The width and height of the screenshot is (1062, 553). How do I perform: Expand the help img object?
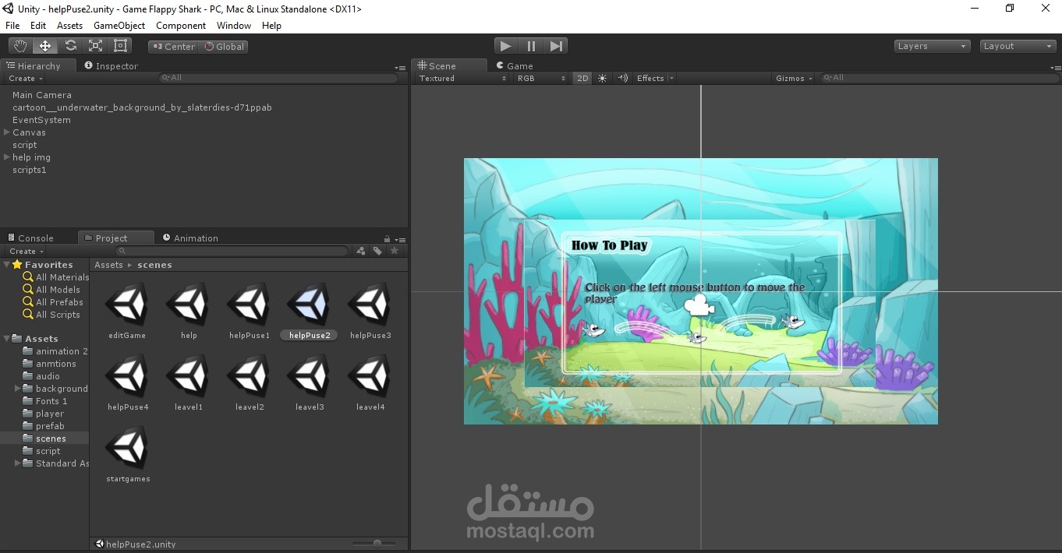(6, 157)
